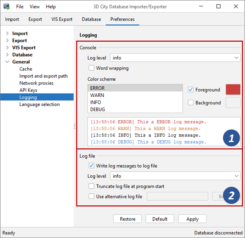Uncheck the Foreground color checkbox
Image resolution: width=245 pixels, height=238 pixels.
191,90
